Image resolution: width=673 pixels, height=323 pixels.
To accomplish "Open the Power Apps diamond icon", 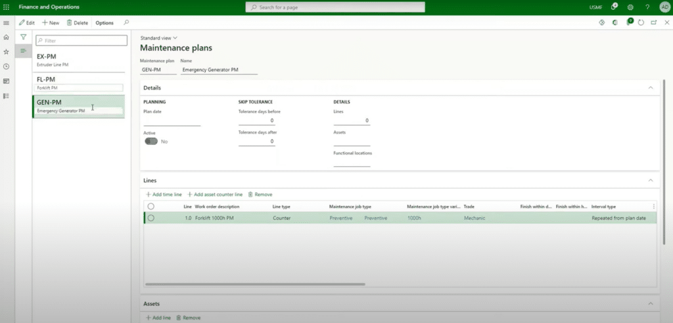I will 602,23.
